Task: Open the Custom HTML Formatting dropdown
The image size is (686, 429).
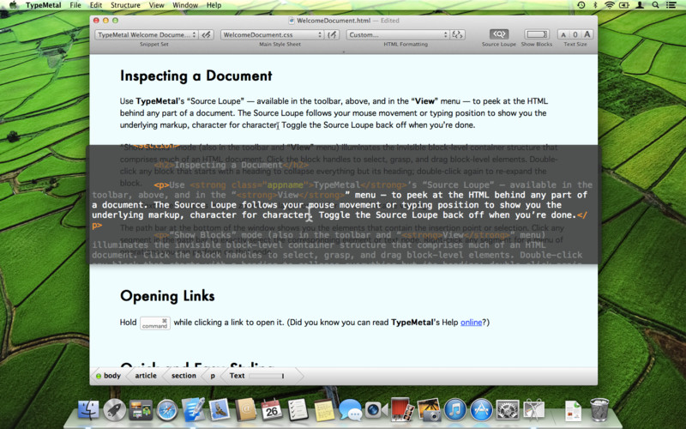Action: pos(398,34)
